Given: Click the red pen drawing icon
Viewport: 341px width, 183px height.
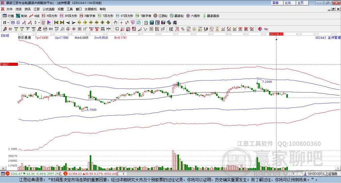Looking at the screenshot, I should (5, 29).
